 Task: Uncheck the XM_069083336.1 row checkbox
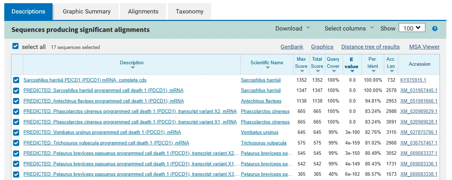tap(16, 164)
